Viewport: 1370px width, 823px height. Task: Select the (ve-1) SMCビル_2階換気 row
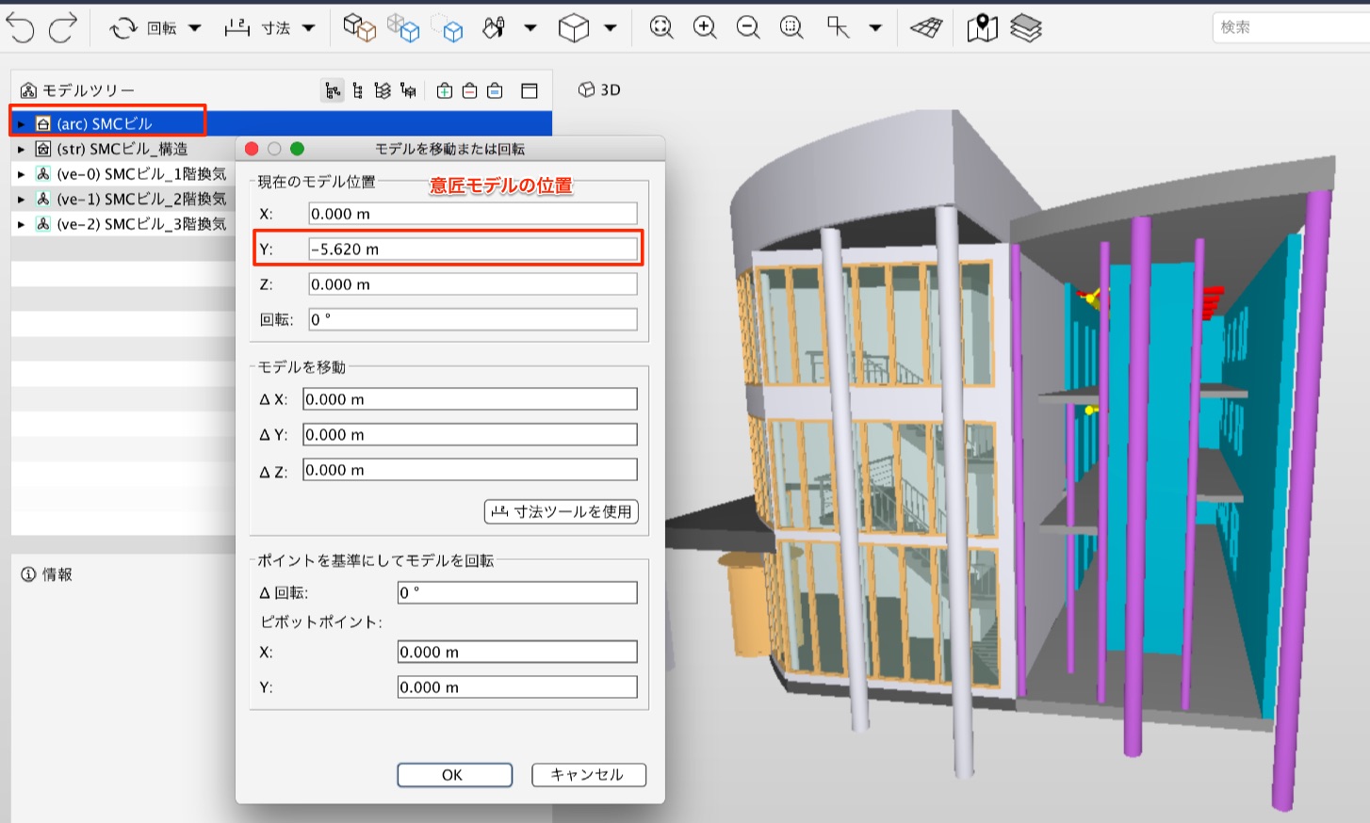coord(122,199)
